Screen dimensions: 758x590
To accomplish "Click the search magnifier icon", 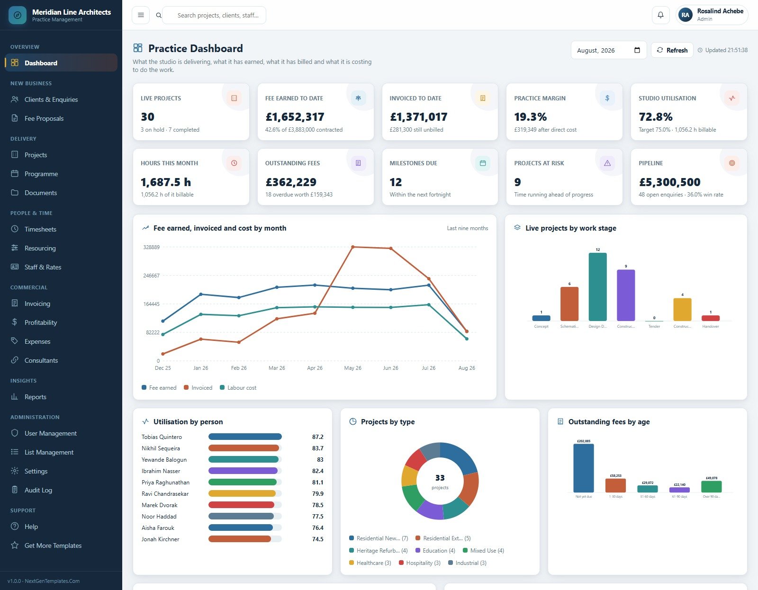I will (159, 15).
